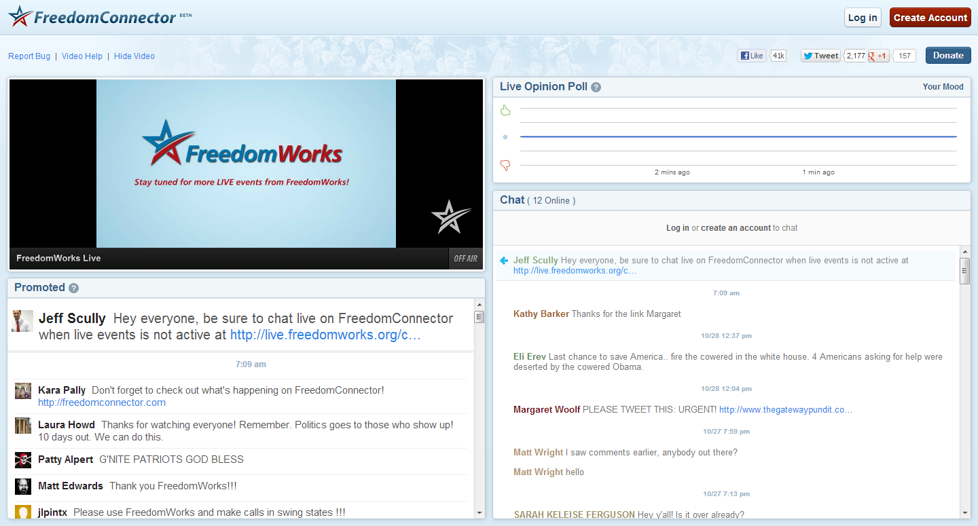The width and height of the screenshot is (978, 526).
Task: Click the chat scrollbar up arrow
Action: (964, 252)
